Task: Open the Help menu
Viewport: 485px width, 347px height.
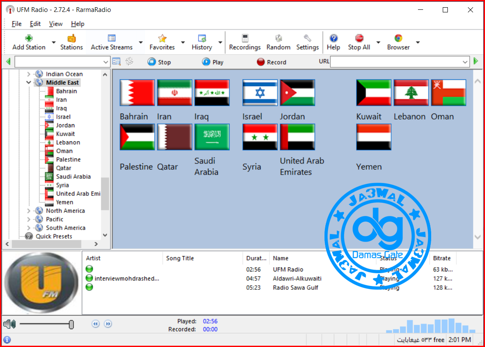Action: [x=77, y=24]
